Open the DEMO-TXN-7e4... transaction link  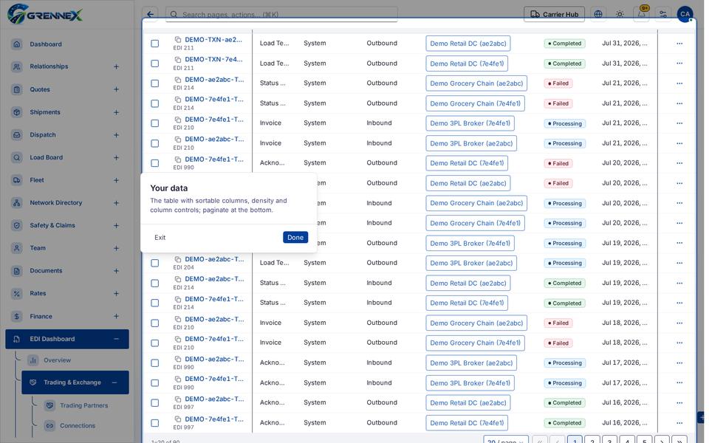[x=213, y=59]
